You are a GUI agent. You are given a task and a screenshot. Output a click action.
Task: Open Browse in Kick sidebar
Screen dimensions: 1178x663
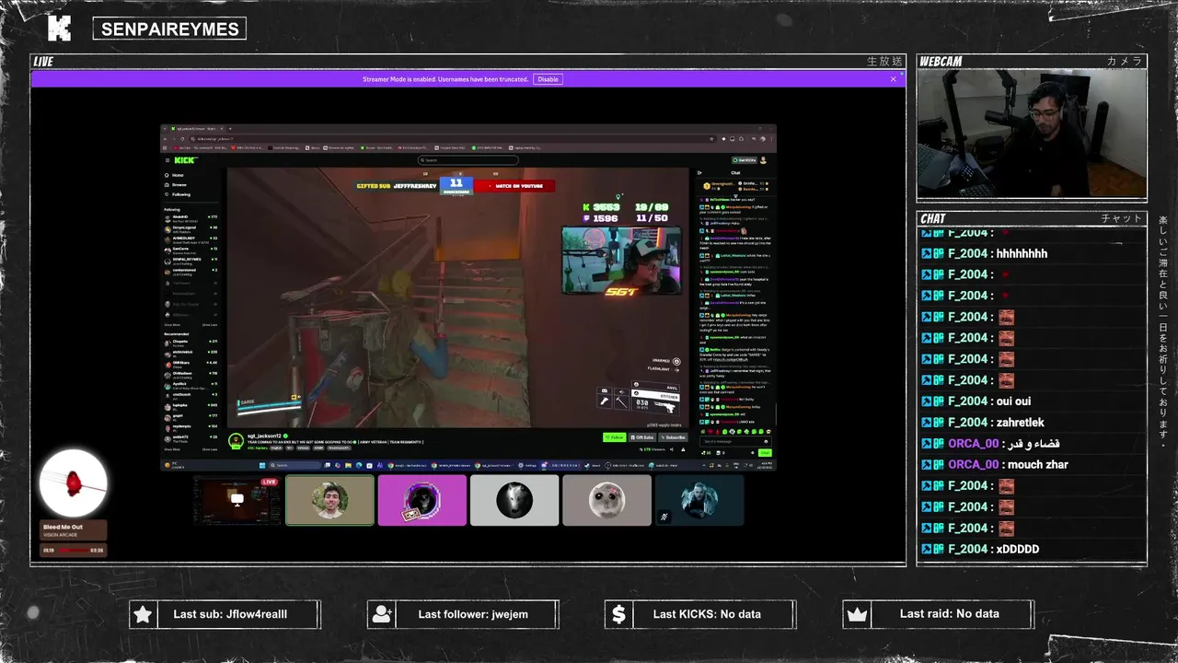(174, 185)
